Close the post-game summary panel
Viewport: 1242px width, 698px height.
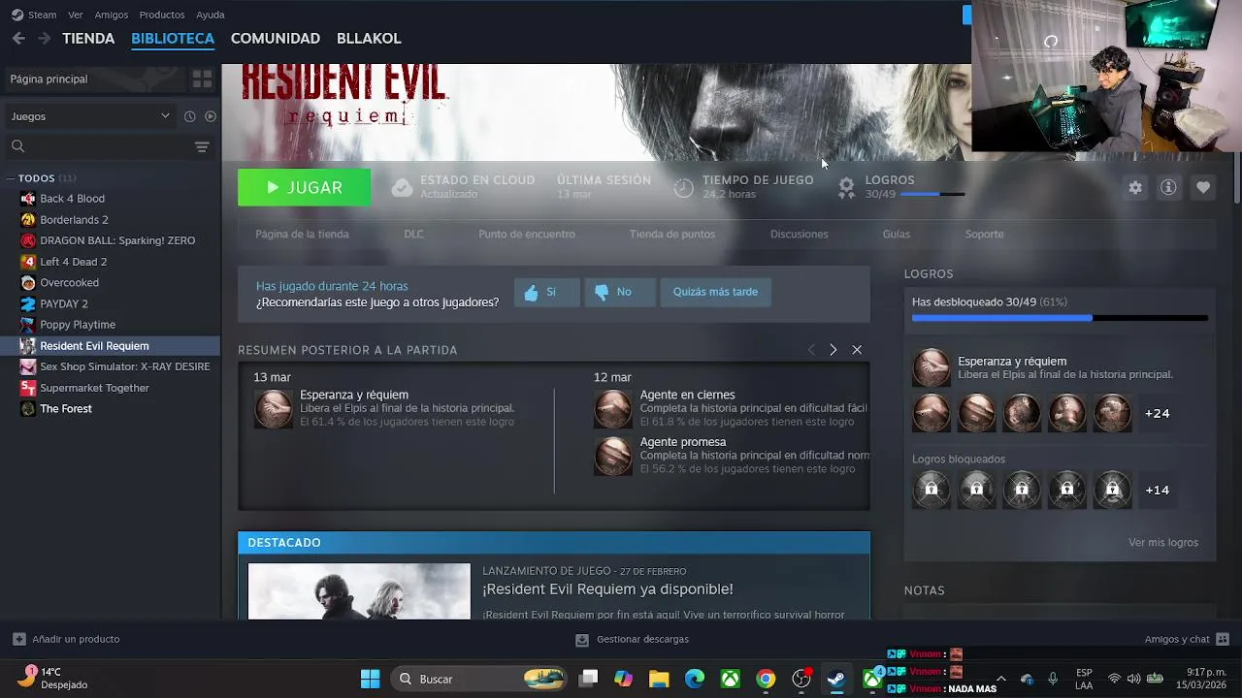coord(857,350)
